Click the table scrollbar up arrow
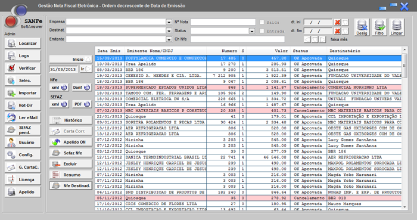This screenshot has width=417, height=220. 404,49
